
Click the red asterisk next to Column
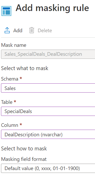21,125
